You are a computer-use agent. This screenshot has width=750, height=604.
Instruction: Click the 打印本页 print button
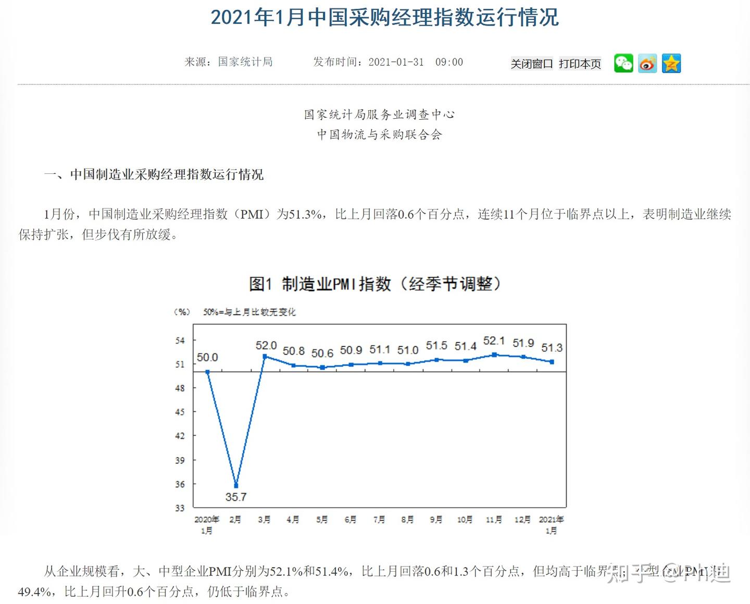tap(579, 64)
